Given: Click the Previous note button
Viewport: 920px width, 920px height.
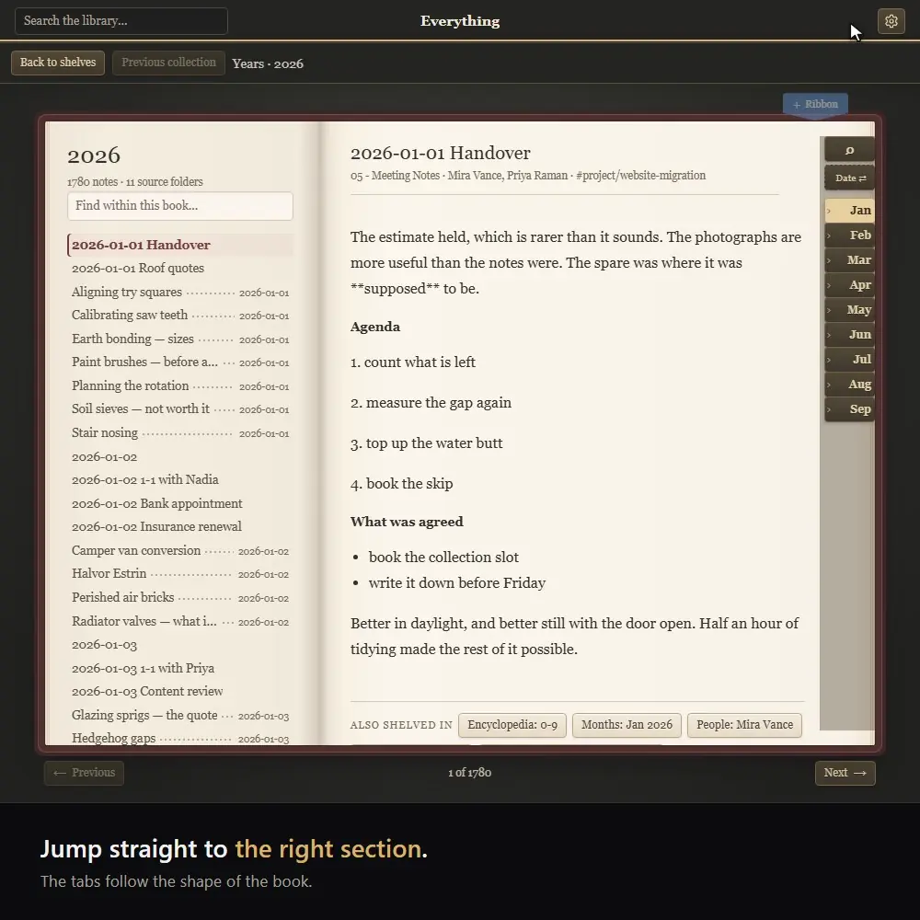Looking at the screenshot, I should [84, 773].
